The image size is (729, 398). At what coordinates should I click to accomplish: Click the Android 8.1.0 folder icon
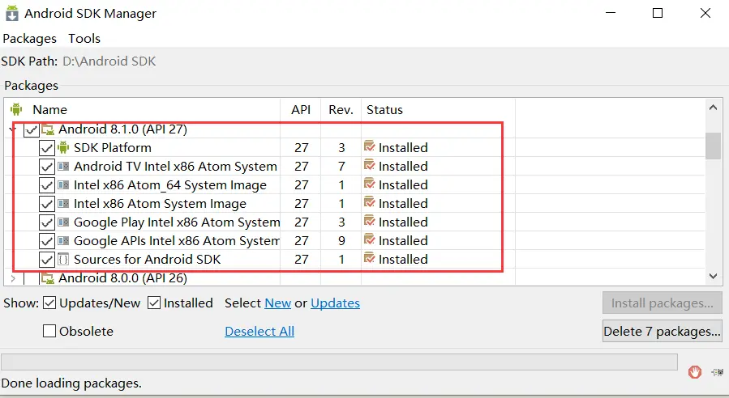coord(48,129)
